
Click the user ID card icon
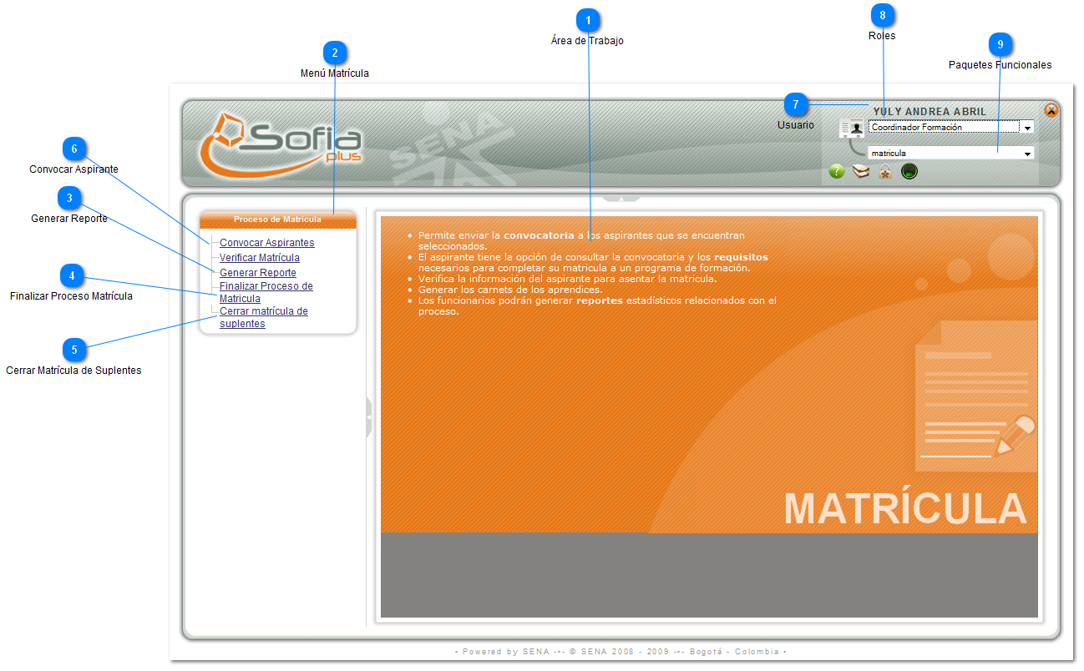click(x=851, y=128)
